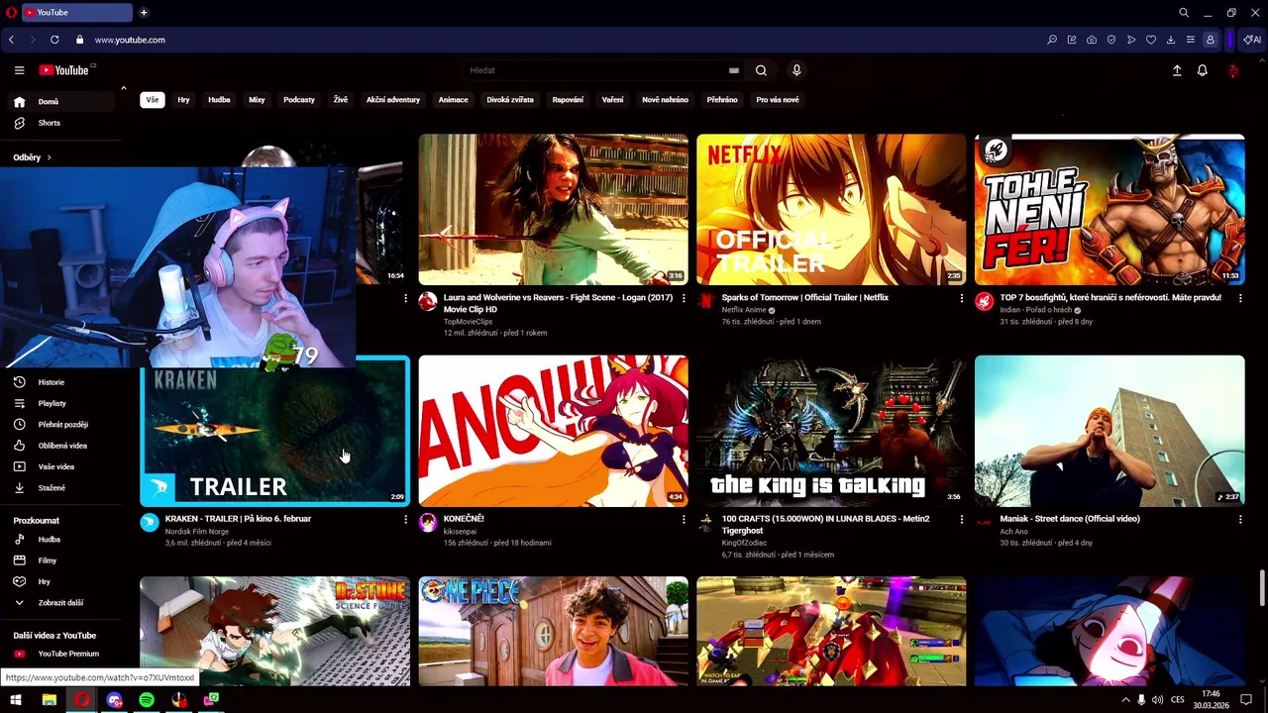Select the Vše filter chip
The image size is (1268, 713).
[x=153, y=100]
